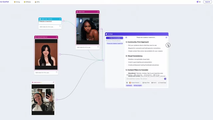Image resolution: width=213 pixels, height=120 pixels.
Task: Click heading '3. Community-First Approach'
Action: 137,42
